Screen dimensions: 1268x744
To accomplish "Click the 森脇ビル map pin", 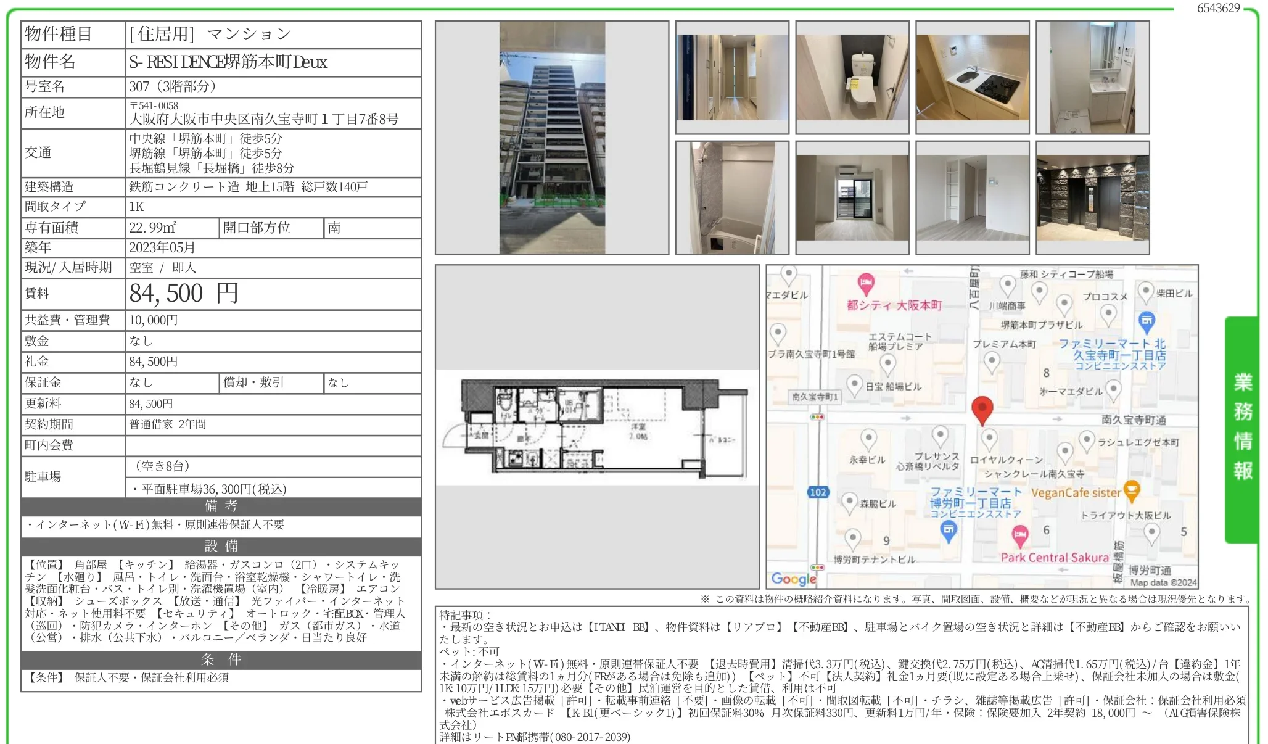I will pos(849,502).
